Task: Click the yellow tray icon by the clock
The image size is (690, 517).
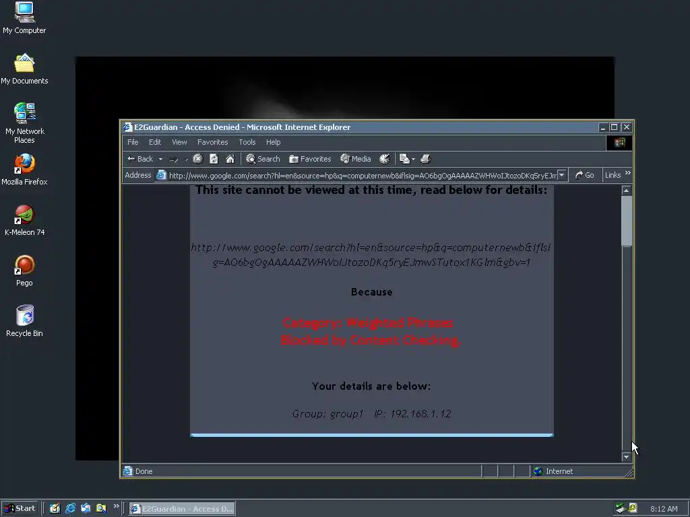Action: (633, 508)
